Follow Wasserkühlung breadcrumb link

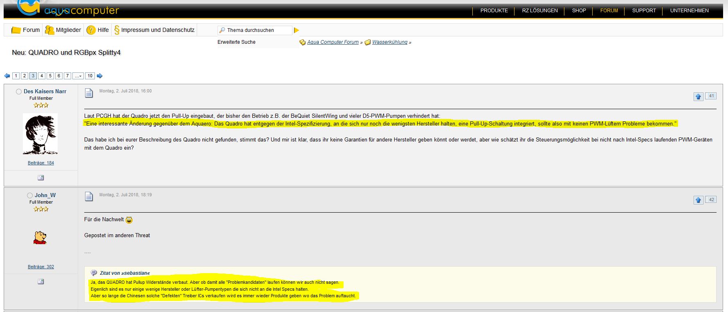(x=390, y=42)
